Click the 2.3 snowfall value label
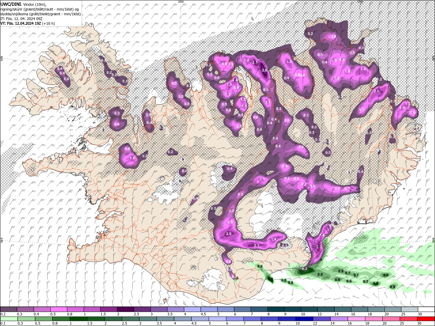 (x=255, y=62)
